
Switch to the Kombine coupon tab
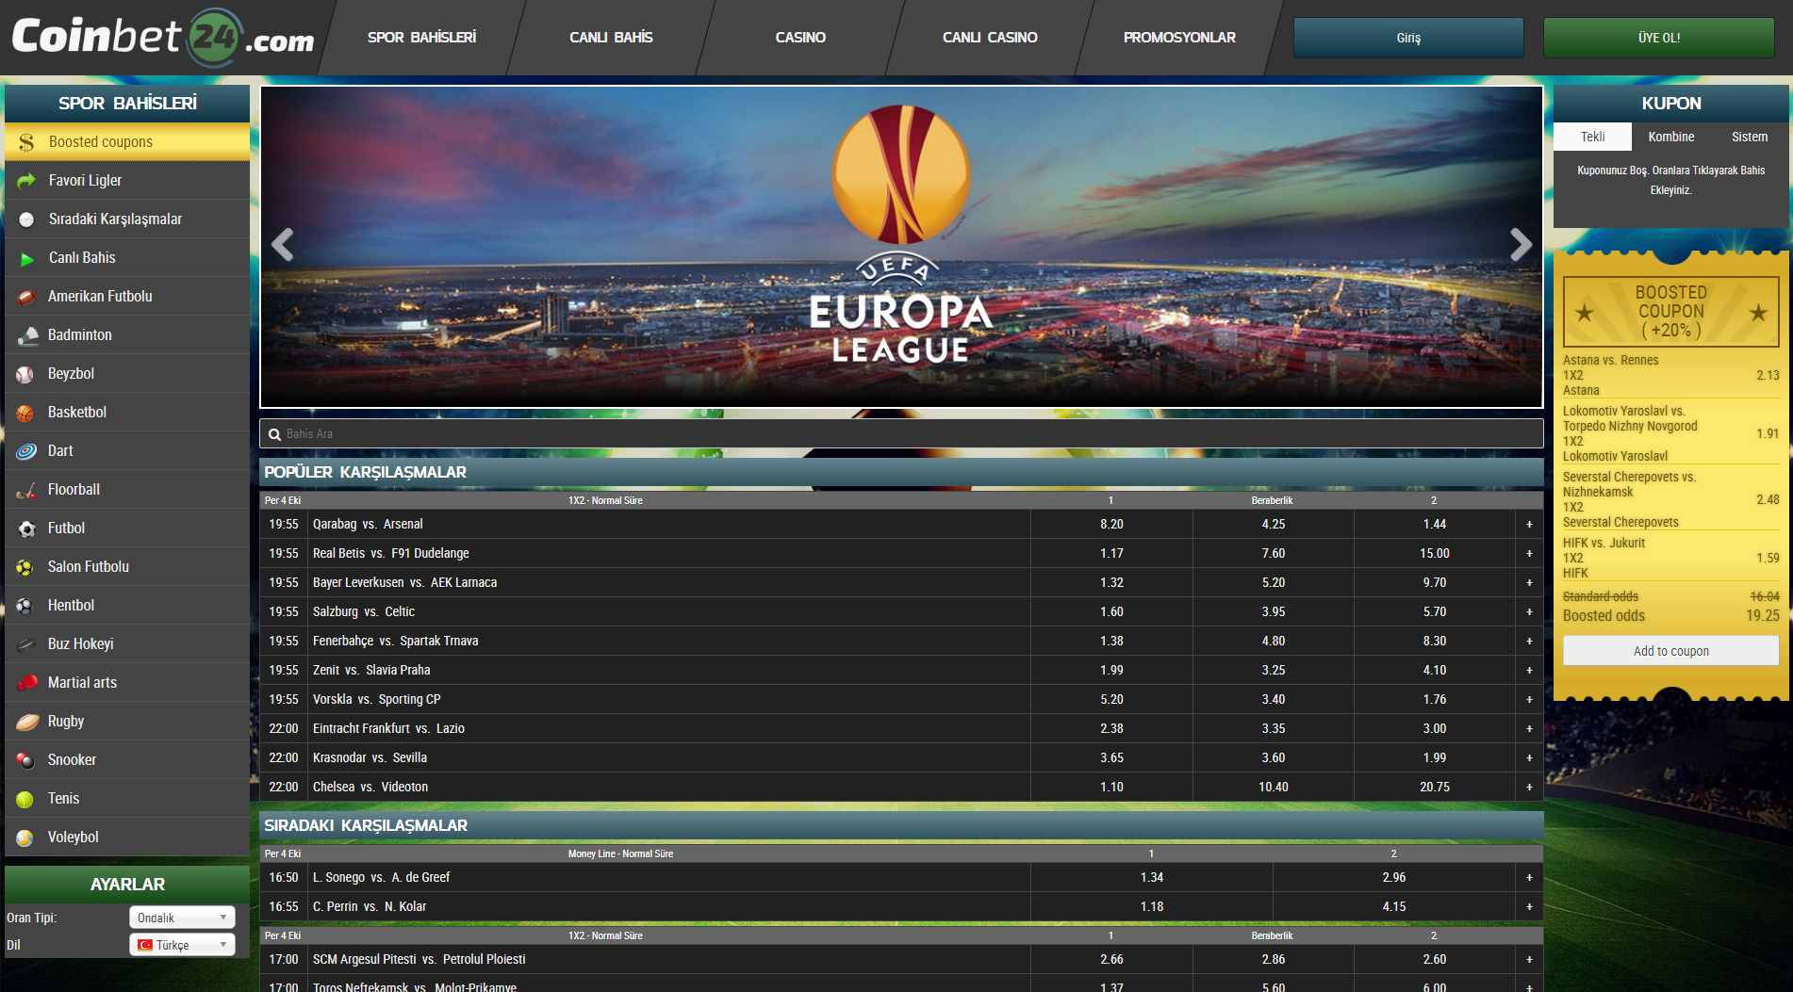[x=1670, y=137]
